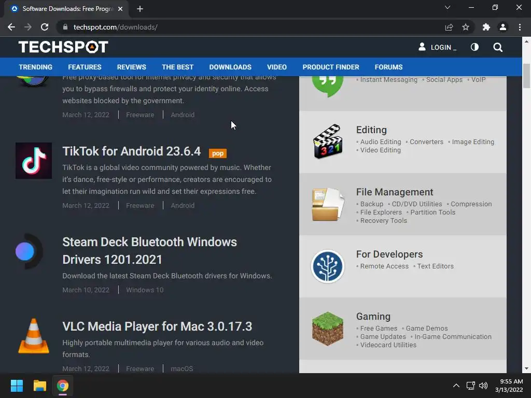
Task: Select Text Editors subcategory
Action: pyautogui.click(x=435, y=266)
